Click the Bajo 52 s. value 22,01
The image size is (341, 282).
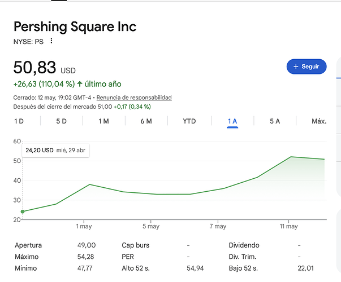(305, 268)
